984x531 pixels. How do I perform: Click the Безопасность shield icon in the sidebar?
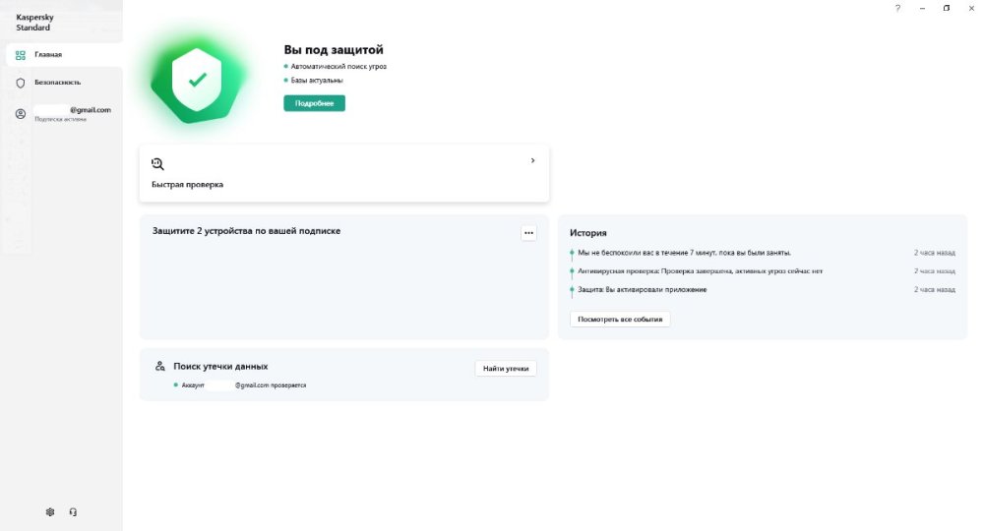[x=21, y=83]
